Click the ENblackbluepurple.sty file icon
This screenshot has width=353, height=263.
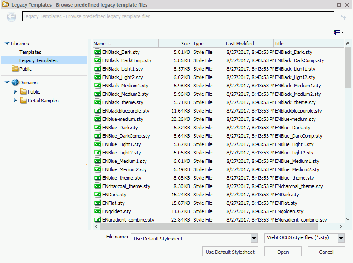(x=98, y=111)
